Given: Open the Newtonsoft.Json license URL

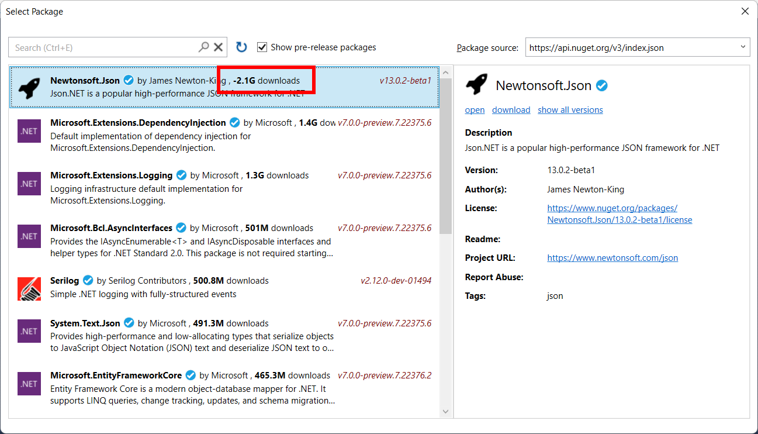Looking at the screenshot, I should 619,214.
